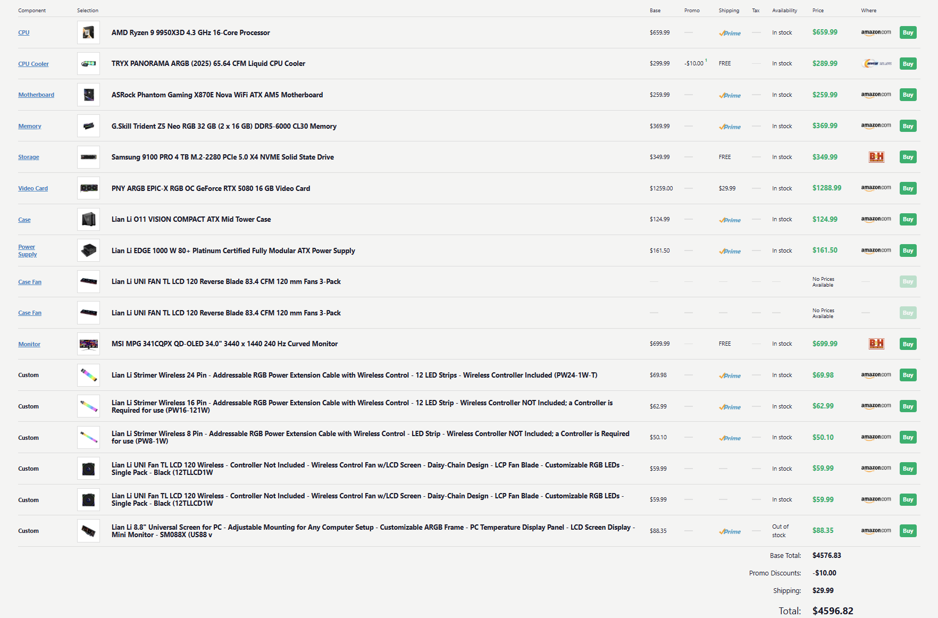The height and width of the screenshot is (618, 938).
Task: Click the Prime icon for the Strimer Wireless 24 Pin
Action: pyautogui.click(x=730, y=375)
